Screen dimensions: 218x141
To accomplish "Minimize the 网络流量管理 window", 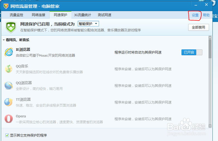I will tap(196, 5).
